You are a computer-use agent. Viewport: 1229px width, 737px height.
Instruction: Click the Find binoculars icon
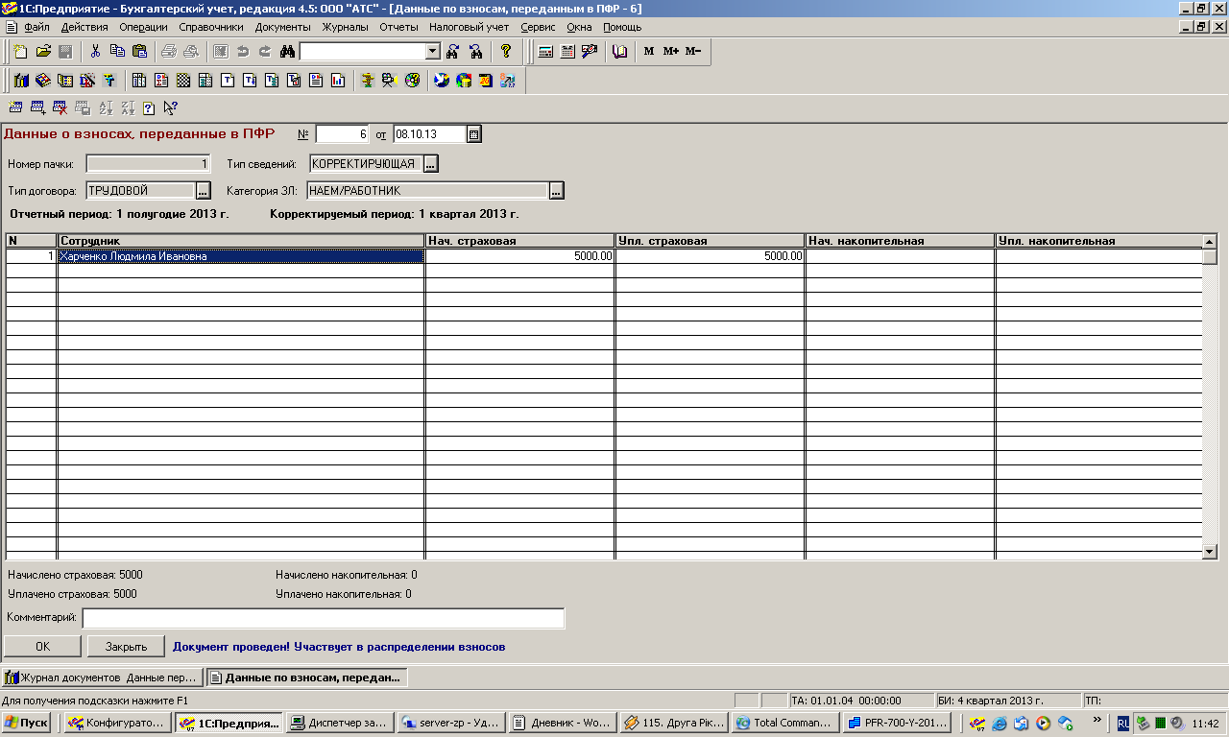click(x=287, y=51)
